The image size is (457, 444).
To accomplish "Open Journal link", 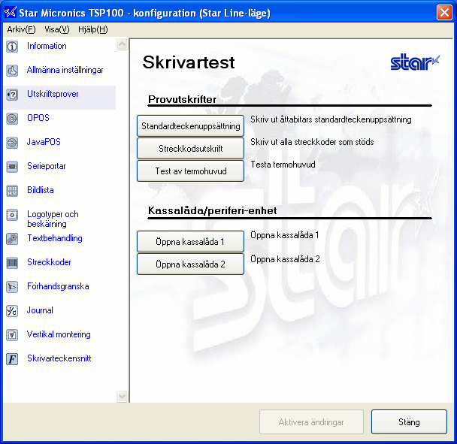I will point(40,310).
